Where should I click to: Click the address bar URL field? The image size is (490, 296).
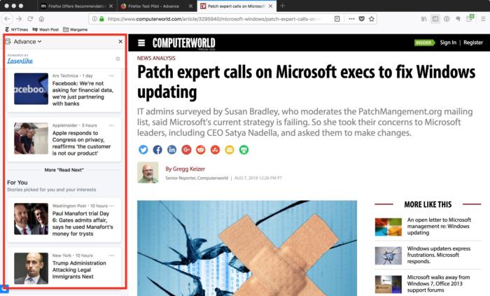click(213, 19)
